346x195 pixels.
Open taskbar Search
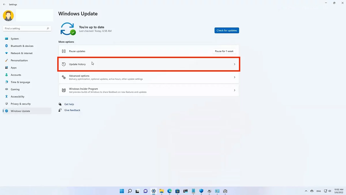click(x=130, y=191)
